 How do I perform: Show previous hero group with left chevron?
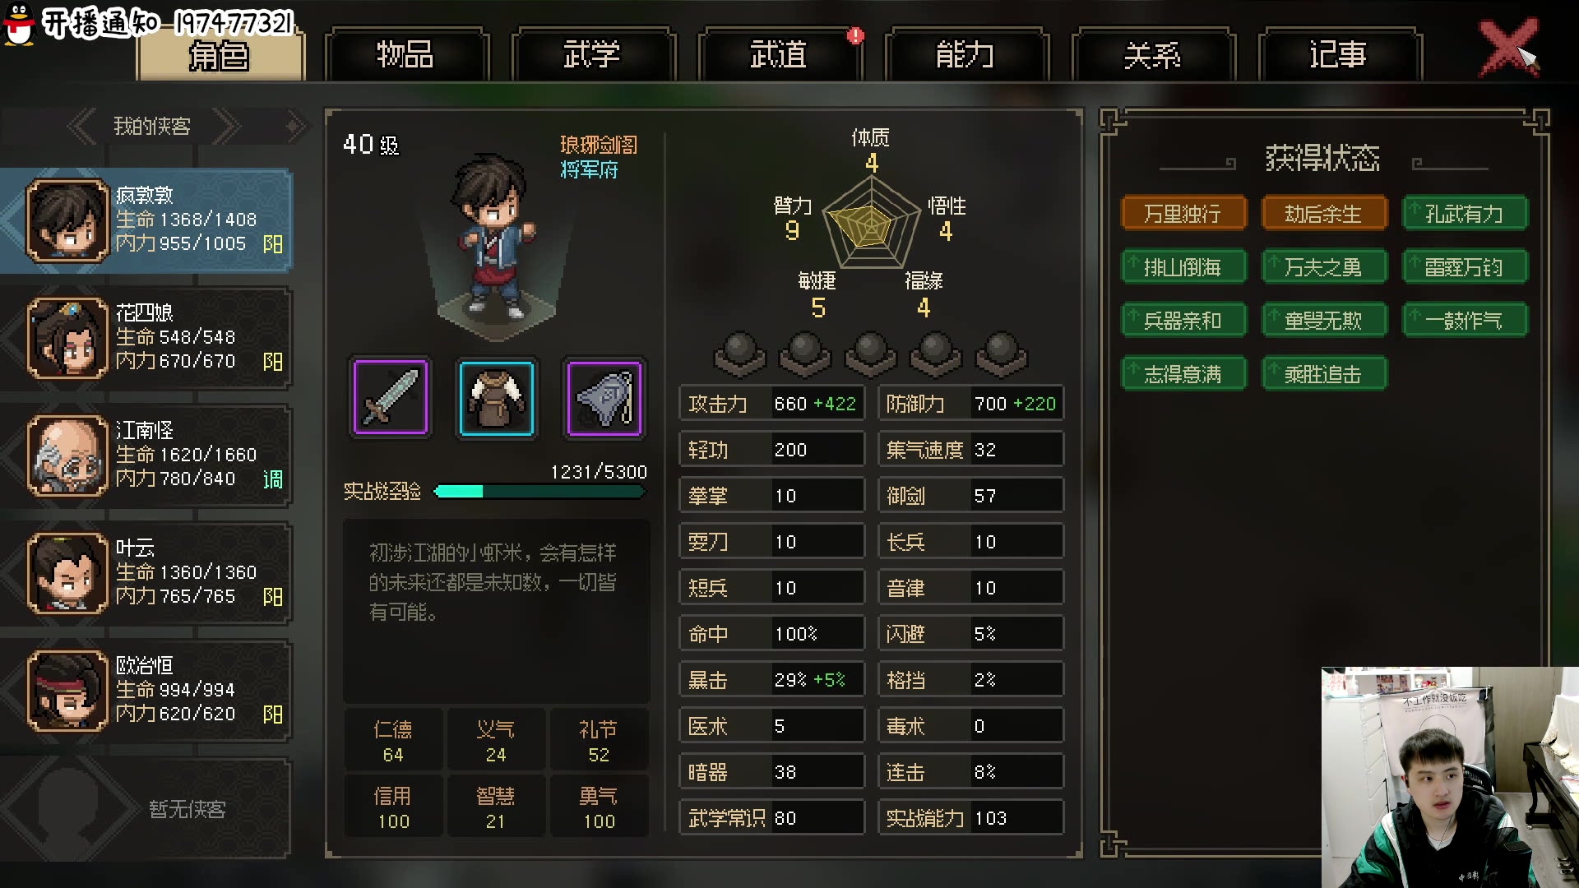82,126
